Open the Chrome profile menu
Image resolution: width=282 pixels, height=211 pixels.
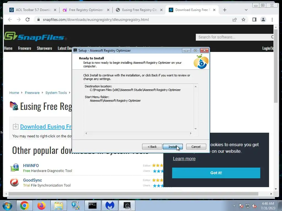coord(263,20)
